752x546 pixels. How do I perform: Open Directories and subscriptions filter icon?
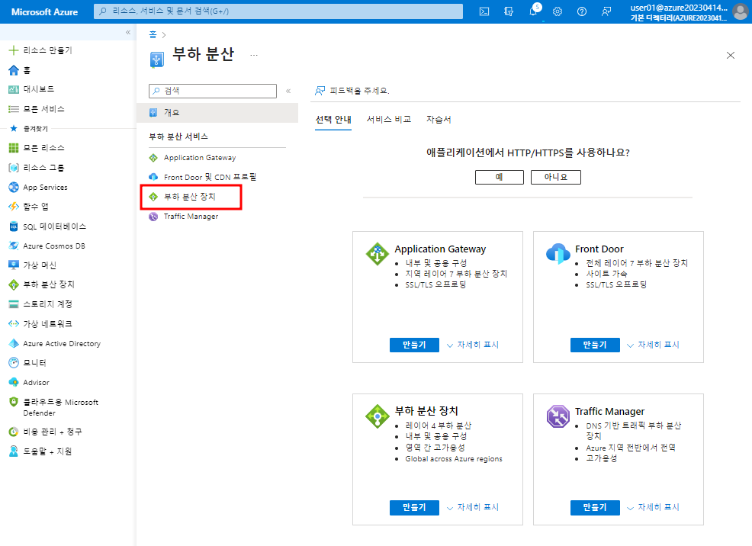tap(509, 11)
